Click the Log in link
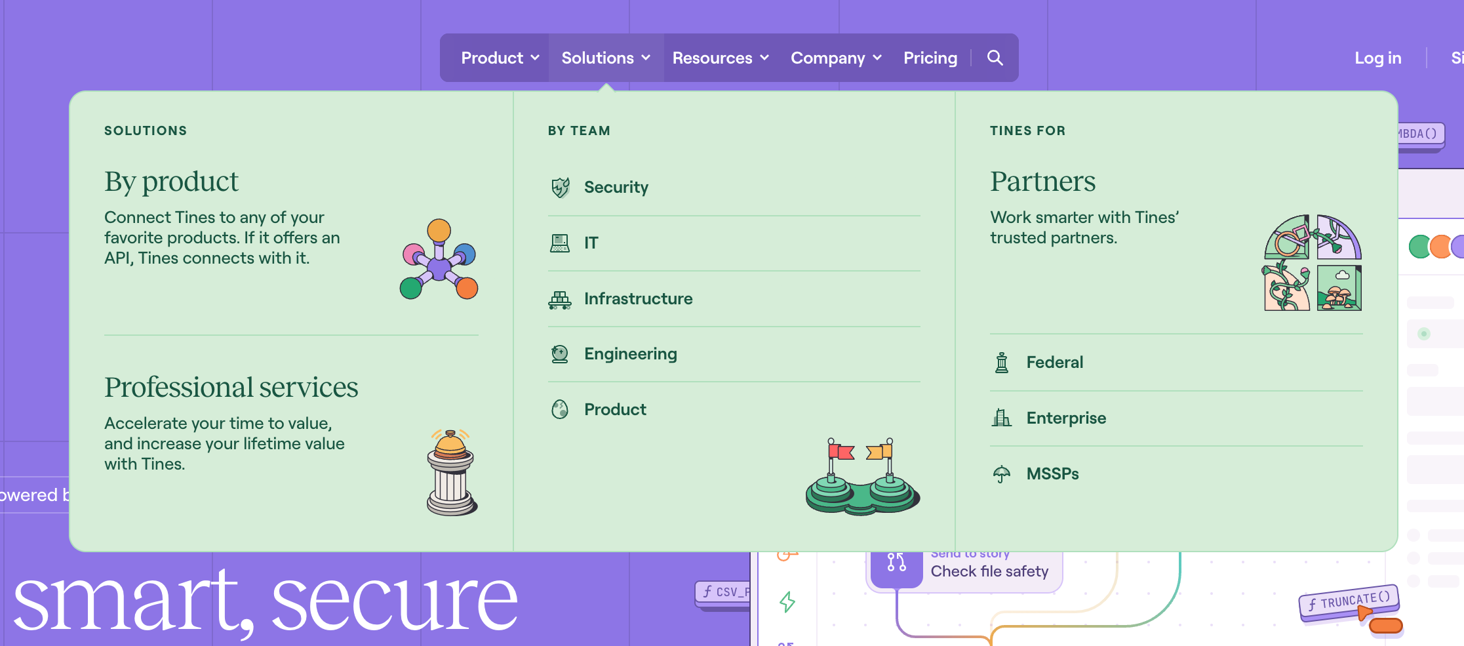 pyautogui.click(x=1377, y=58)
